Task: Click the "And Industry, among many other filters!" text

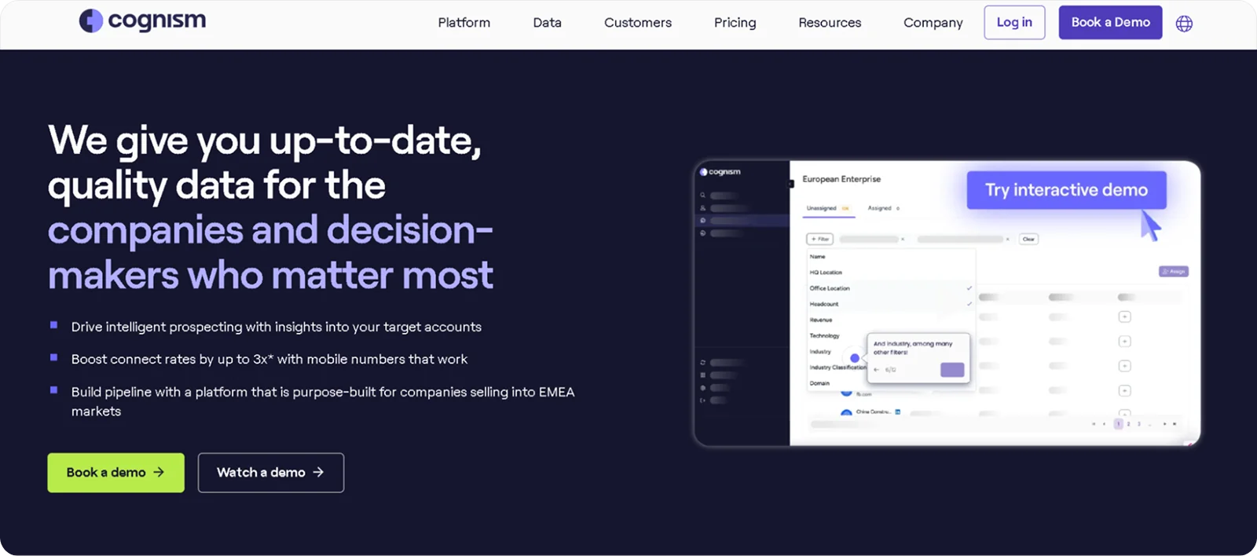Action: [913, 348]
